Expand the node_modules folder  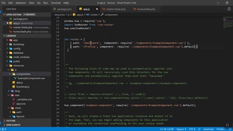[x=7, y=57]
